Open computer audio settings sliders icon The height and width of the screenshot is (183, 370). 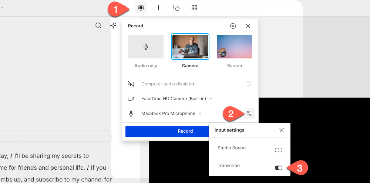pos(249,84)
